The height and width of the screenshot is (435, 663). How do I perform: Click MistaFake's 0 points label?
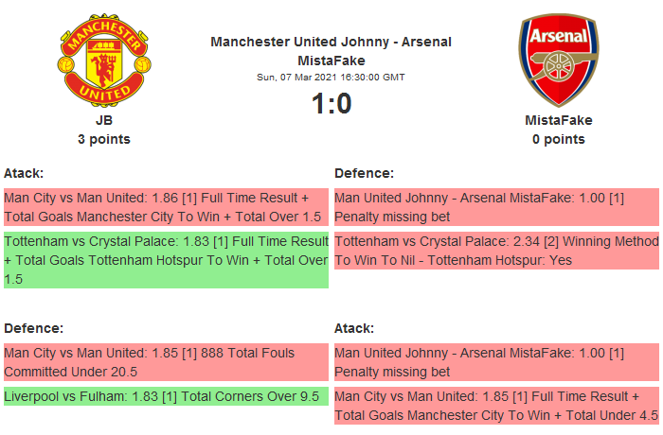coord(559,139)
